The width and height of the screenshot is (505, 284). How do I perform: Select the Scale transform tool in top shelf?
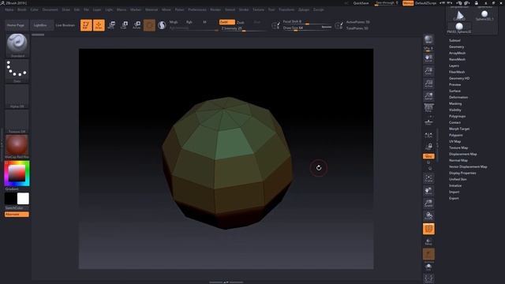click(124, 25)
